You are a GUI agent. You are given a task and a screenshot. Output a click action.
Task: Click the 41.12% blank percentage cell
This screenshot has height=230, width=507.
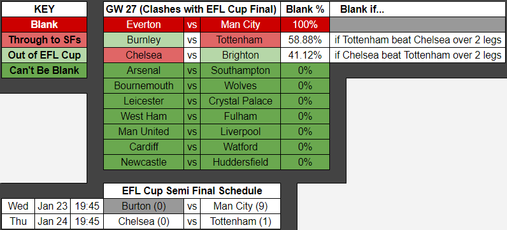point(305,55)
